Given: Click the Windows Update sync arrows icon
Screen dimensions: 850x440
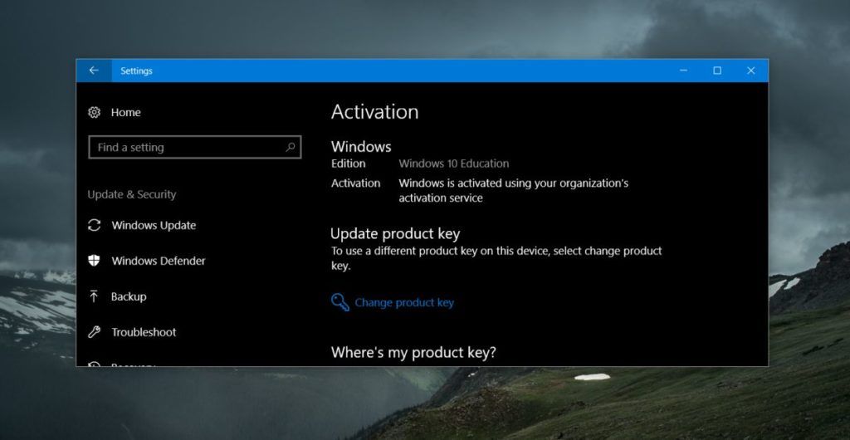Looking at the screenshot, I should (95, 225).
